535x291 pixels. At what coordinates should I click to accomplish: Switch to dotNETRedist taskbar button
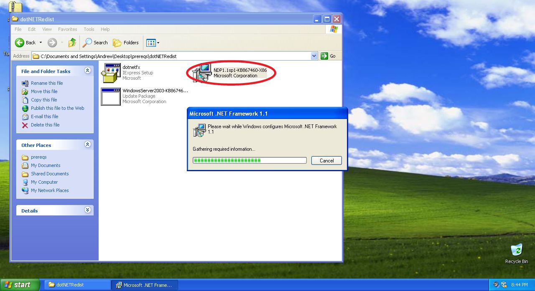(x=77, y=285)
